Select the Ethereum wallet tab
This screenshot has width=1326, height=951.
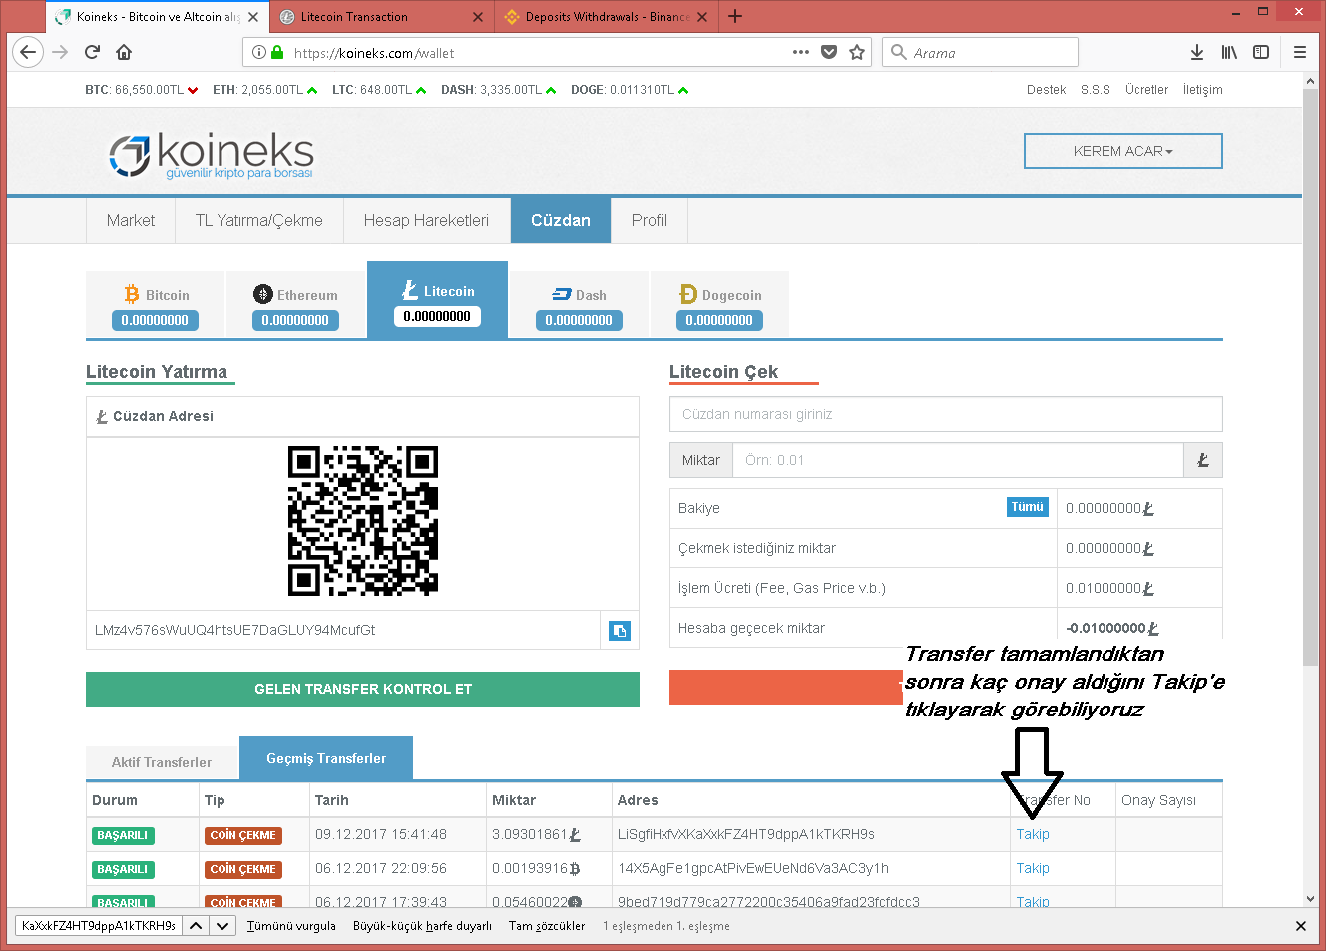296,305
